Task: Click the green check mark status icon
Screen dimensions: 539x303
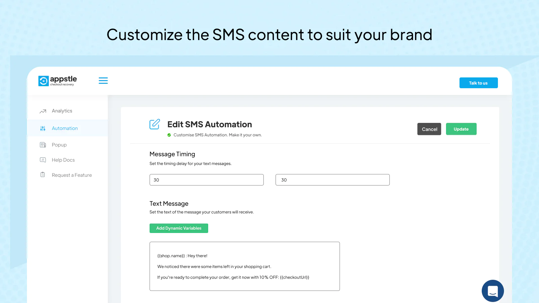Action: coord(169,135)
